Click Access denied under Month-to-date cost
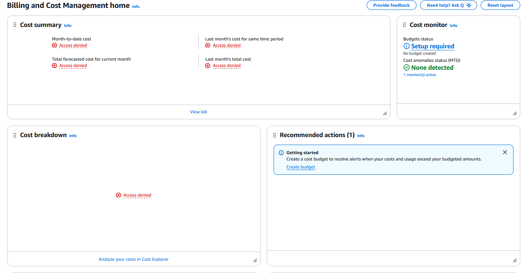This screenshot has width=525, height=273. pos(73,46)
